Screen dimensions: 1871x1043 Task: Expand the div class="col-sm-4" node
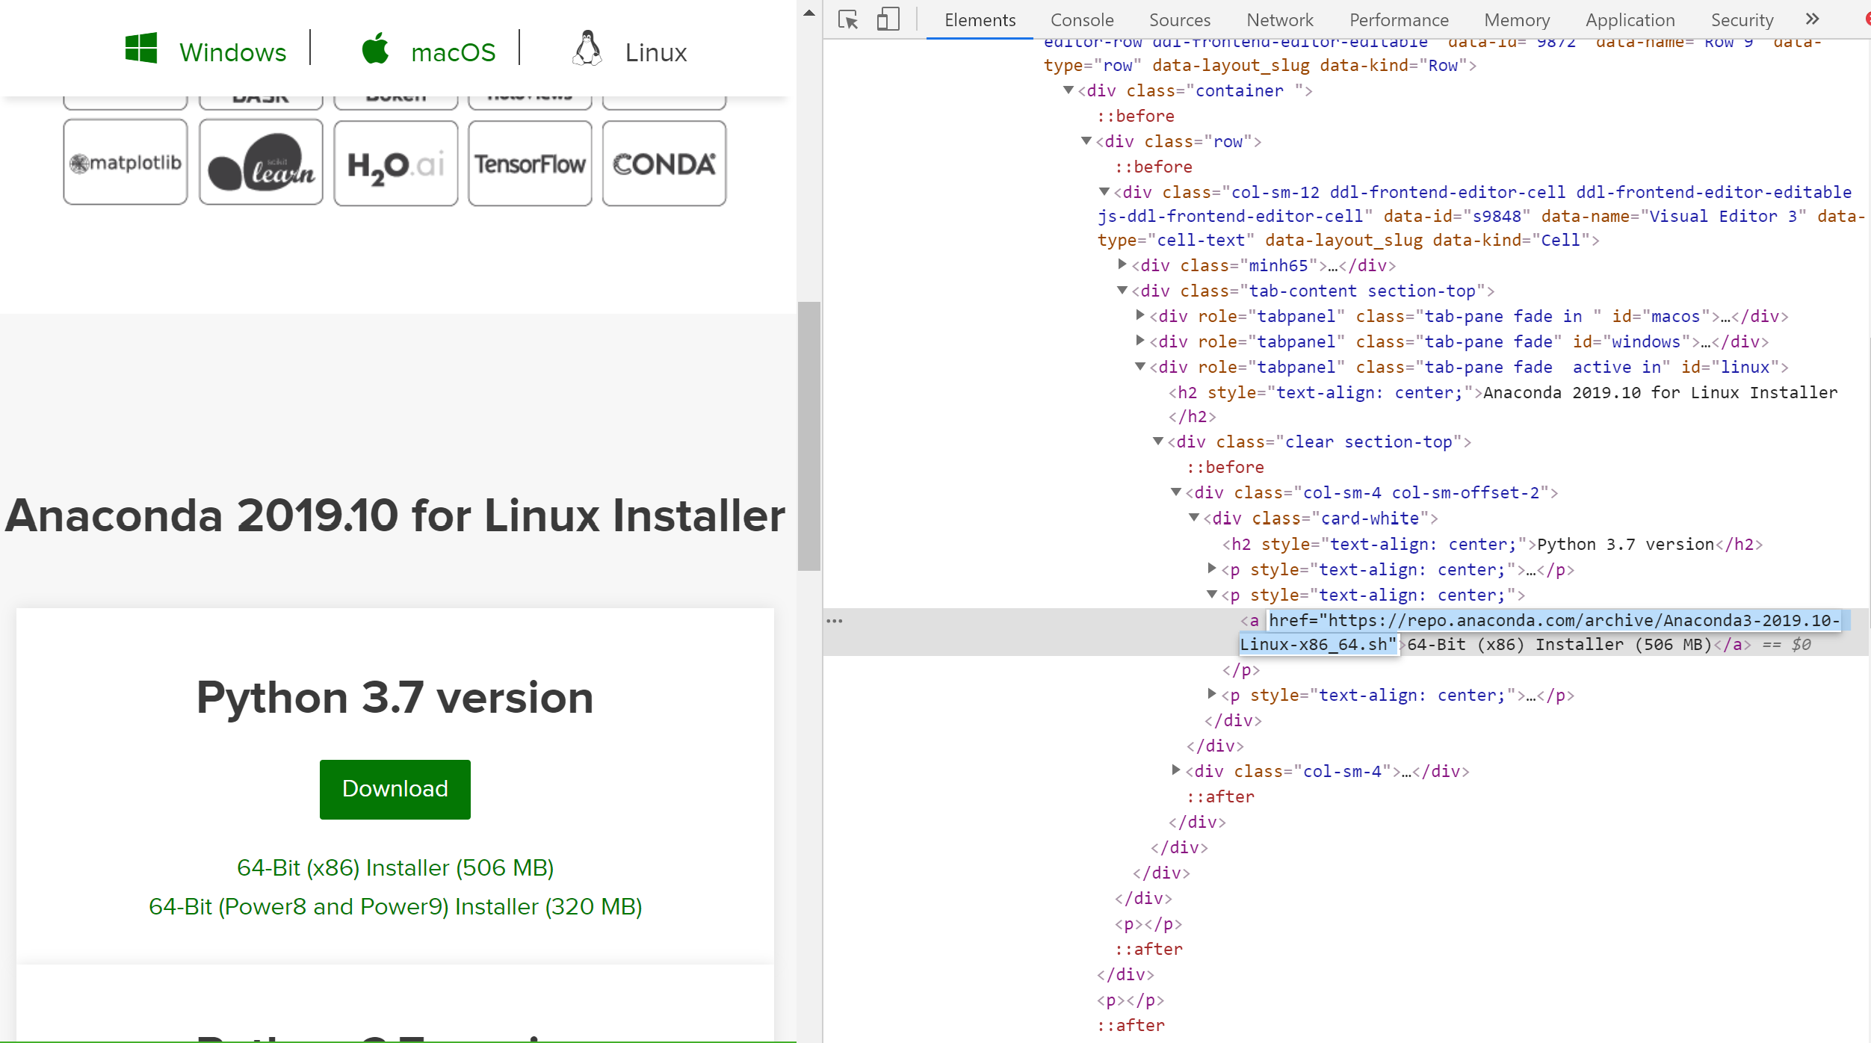[1176, 770]
